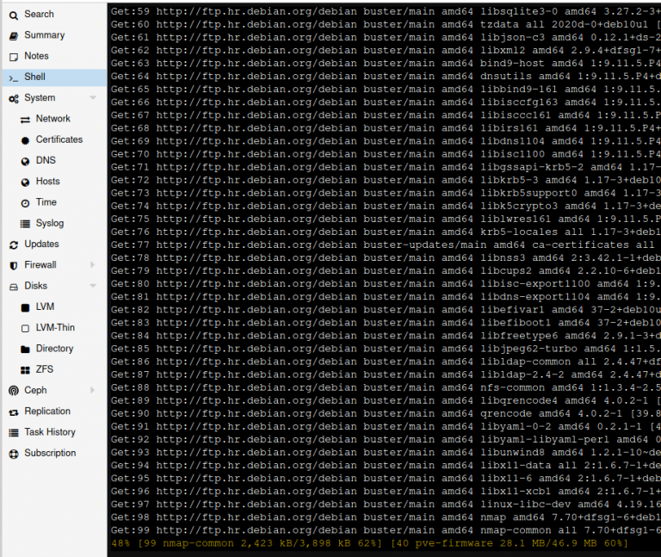Click the Notes page icon

(x=14, y=56)
